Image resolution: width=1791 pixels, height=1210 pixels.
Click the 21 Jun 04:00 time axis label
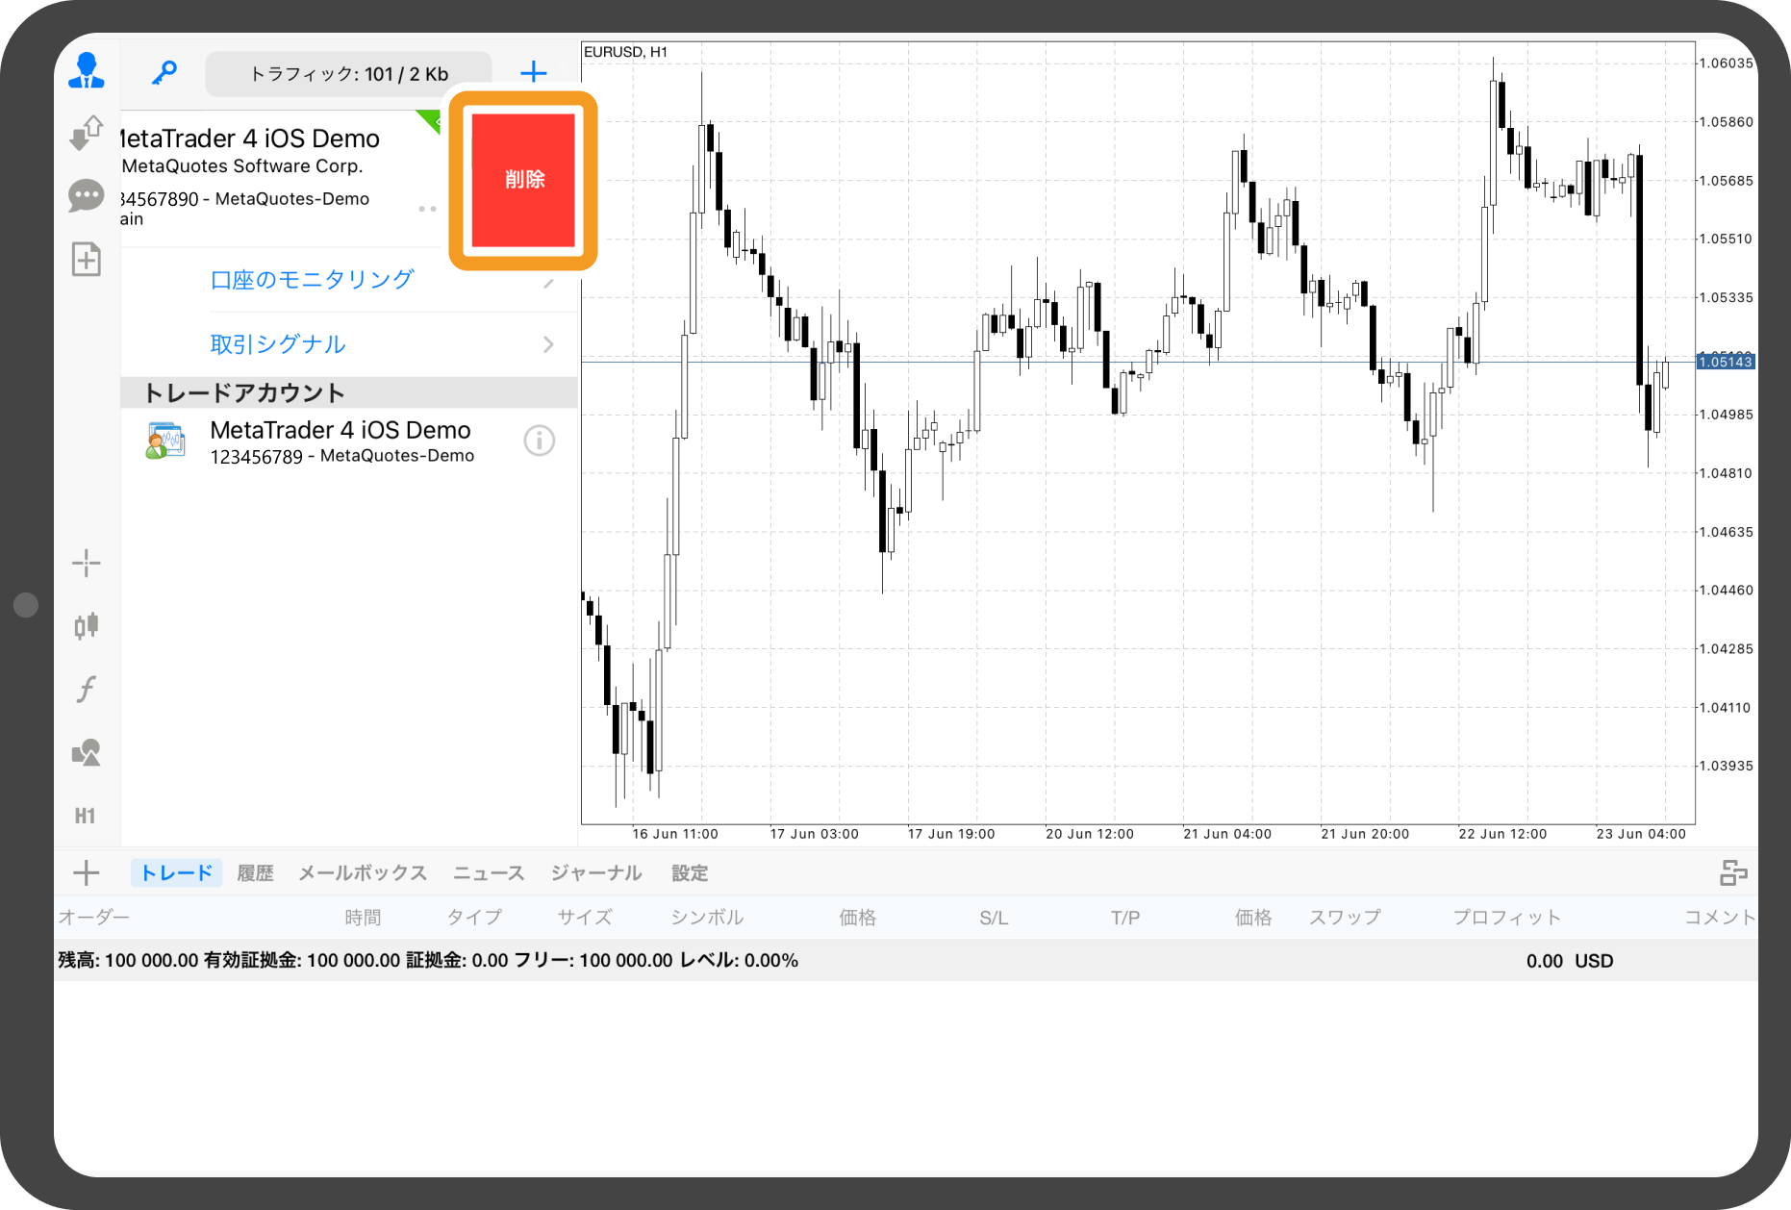coord(1227,834)
